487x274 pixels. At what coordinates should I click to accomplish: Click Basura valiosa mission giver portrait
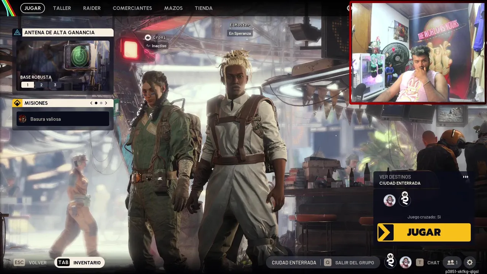22,119
